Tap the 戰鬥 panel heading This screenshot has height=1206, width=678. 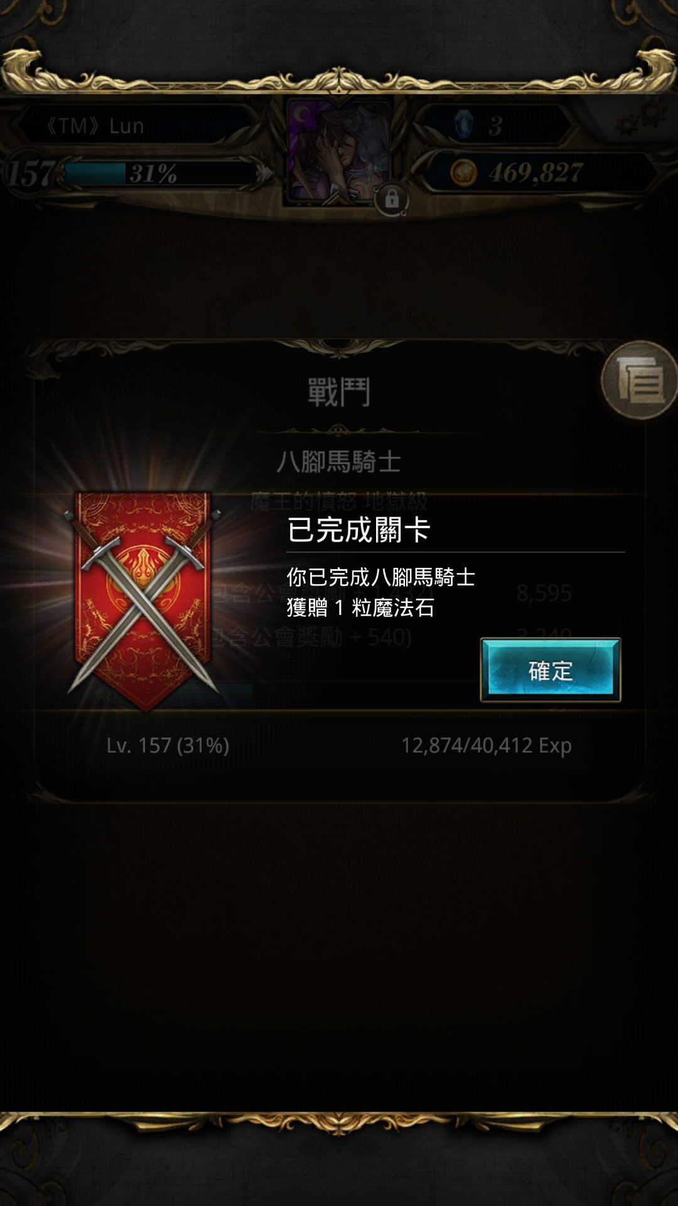(339, 392)
